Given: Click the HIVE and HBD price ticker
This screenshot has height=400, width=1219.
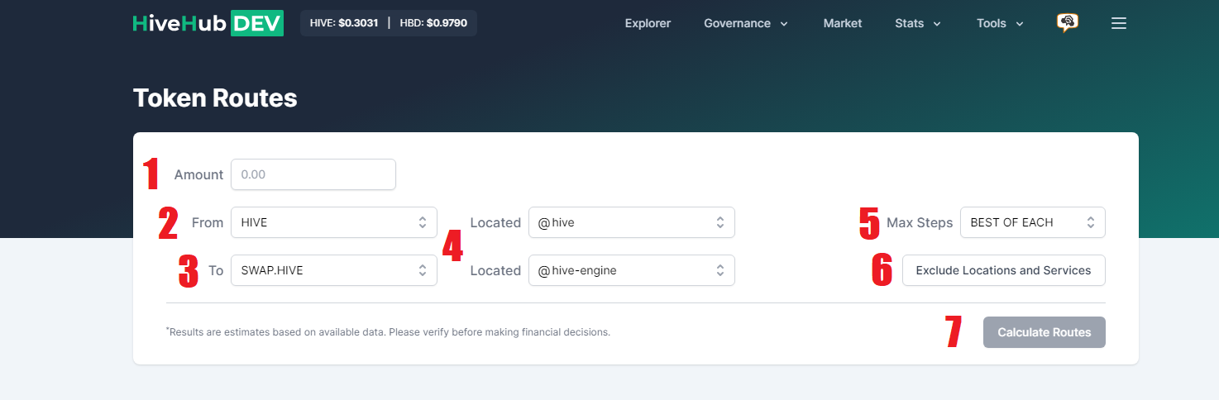Looking at the screenshot, I should tap(389, 23).
